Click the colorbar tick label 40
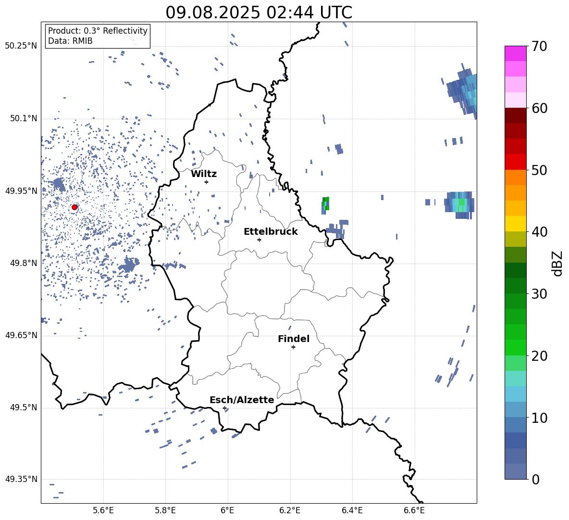The image size is (569, 520). pyautogui.click(x=539, y=232)
